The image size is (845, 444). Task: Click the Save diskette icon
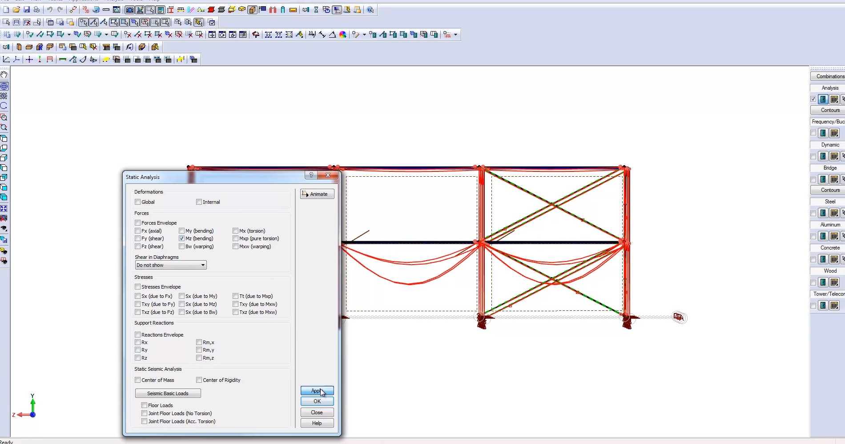coord(27,10)
